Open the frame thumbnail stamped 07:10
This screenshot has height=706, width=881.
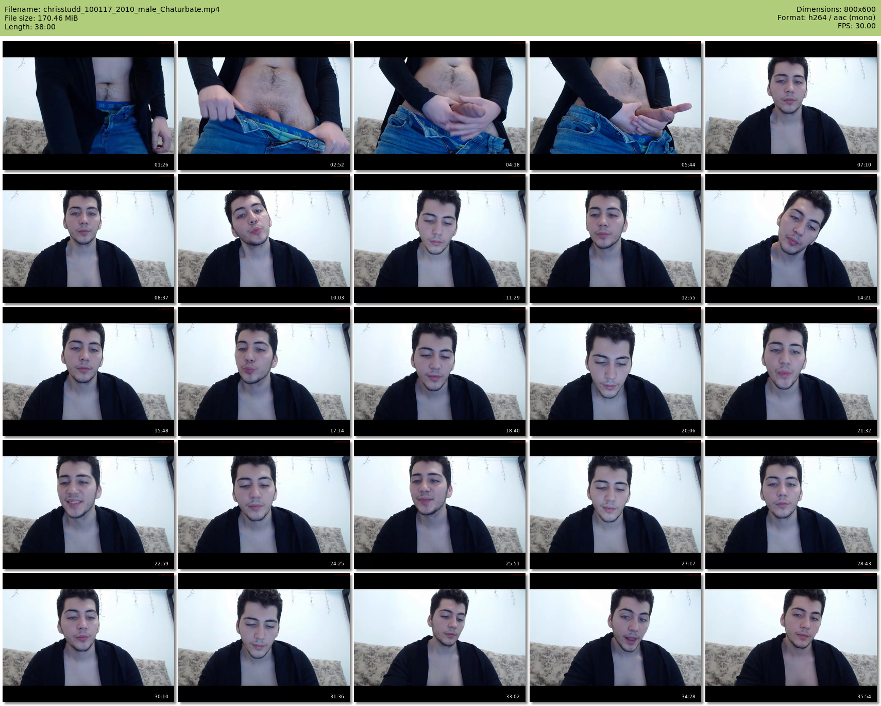point(791,106)
